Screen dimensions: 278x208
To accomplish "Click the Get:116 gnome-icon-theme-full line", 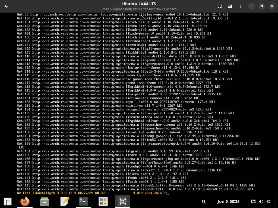I will click(x=124, y=79).
